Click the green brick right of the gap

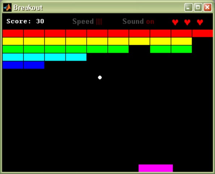pos(160,49)
